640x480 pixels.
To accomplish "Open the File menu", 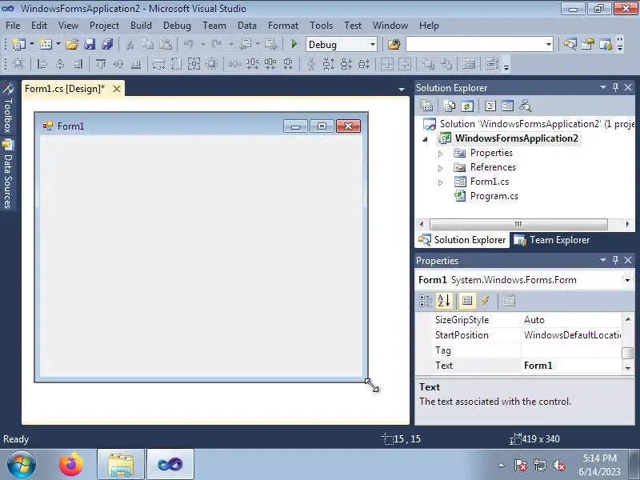I will pos(13,26).
